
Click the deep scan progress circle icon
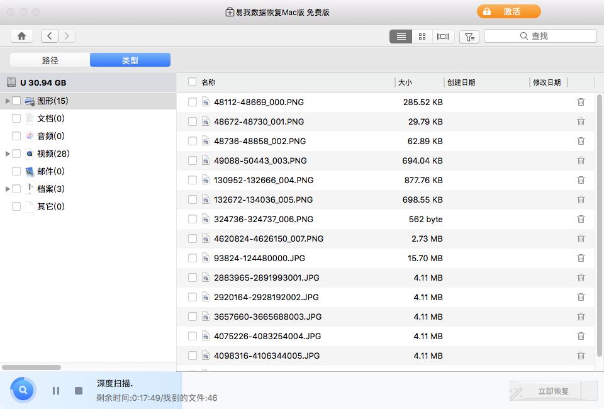23,390
